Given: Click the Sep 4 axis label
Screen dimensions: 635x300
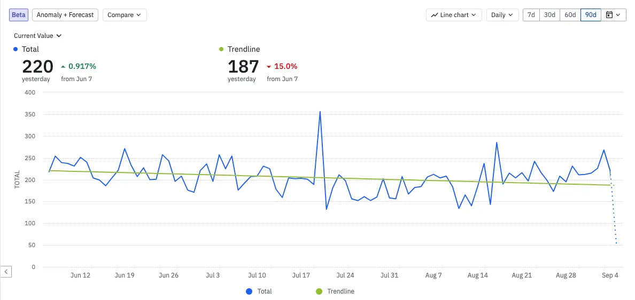Looking at the screenshot, I should click(x=610, y=275).
